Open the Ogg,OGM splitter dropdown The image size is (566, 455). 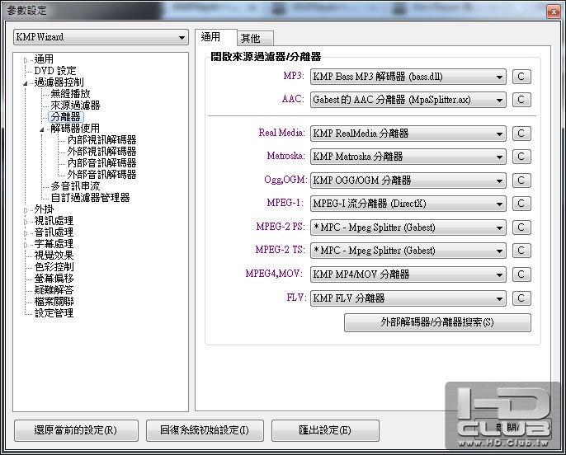tap(408, 181)
